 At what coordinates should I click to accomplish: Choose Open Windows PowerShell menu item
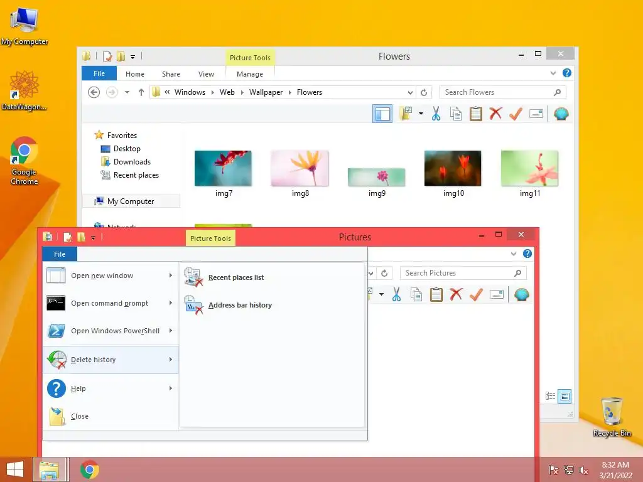111,330
